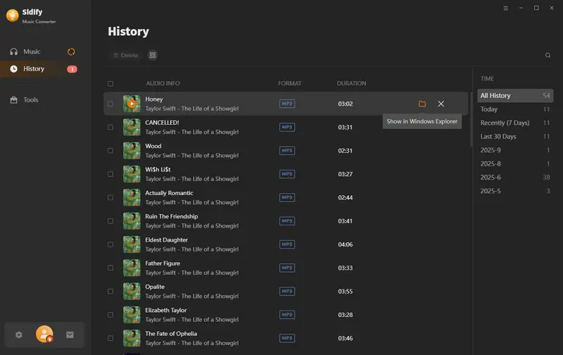Open the Music section in sidebar

(32, 51)
